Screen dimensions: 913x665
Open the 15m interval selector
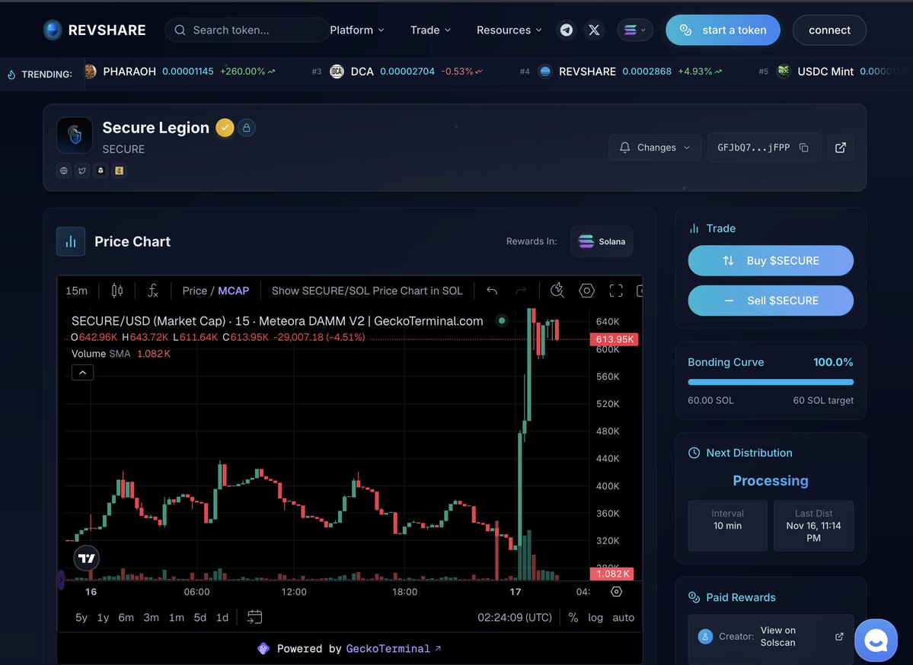[76, 291]
